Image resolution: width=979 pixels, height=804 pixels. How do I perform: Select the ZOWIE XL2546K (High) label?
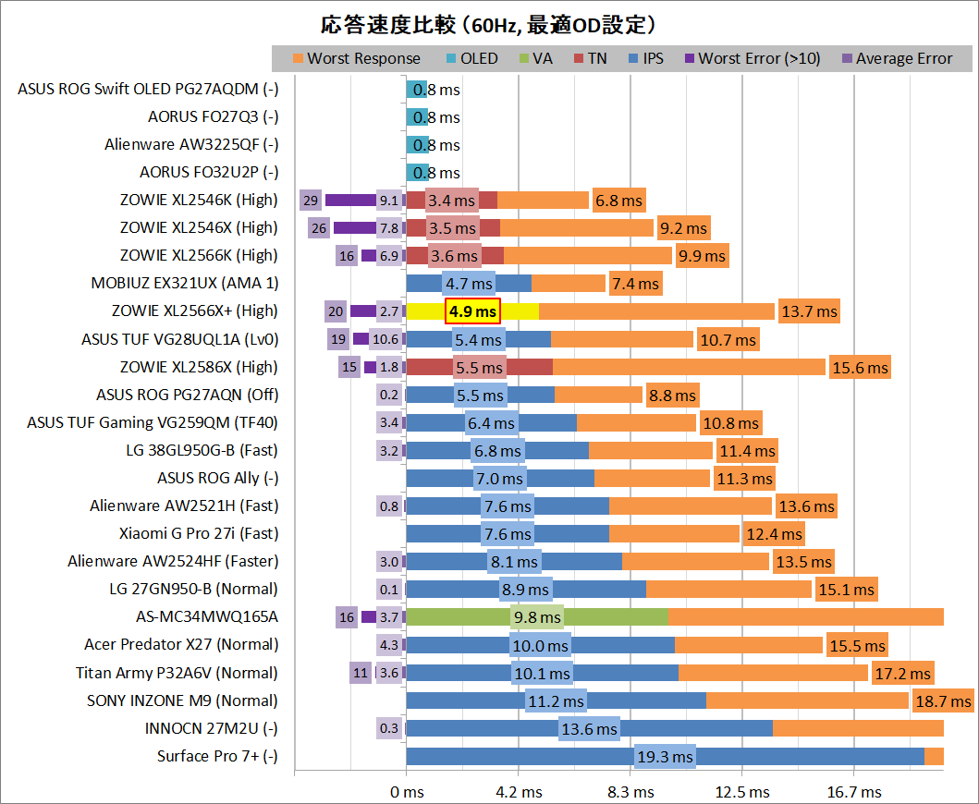click(x=199, y=200)
